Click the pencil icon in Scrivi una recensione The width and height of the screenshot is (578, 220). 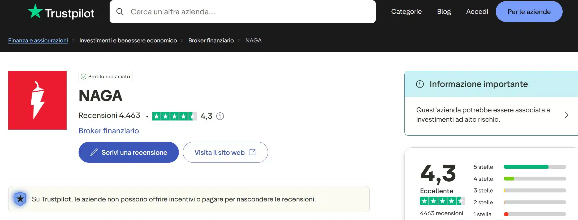[x=94, y=152]
